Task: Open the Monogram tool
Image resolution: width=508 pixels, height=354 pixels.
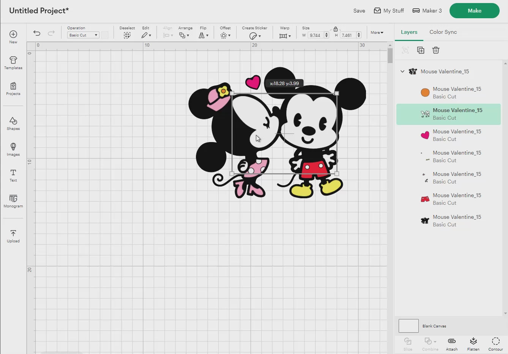Action: tap(13, 201)
